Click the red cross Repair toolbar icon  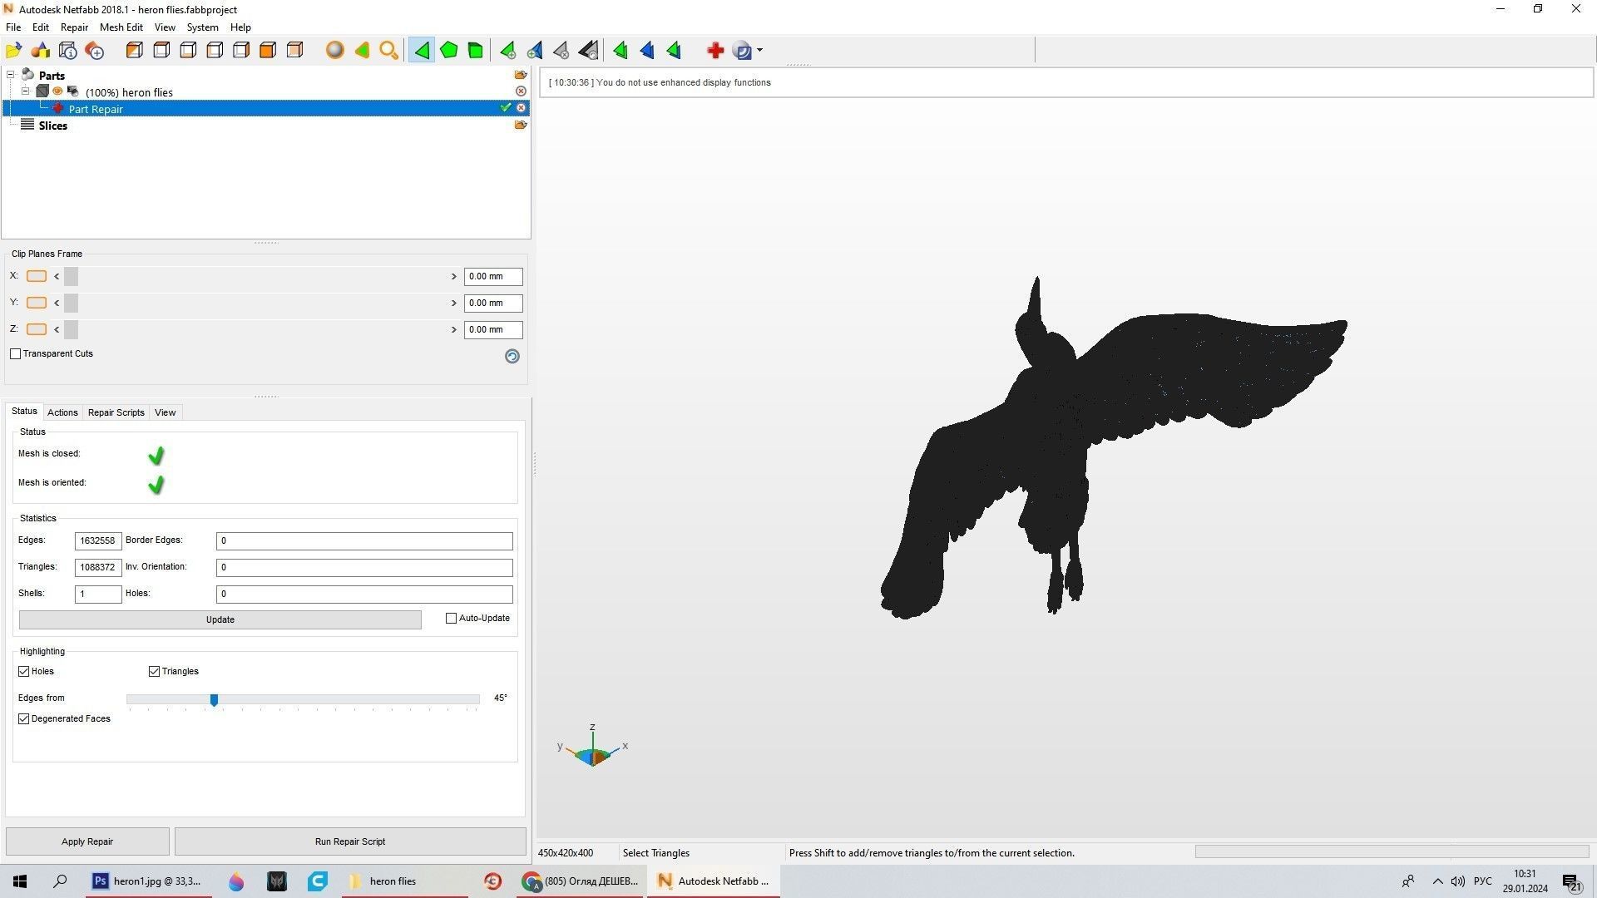click(x=714, y=51)
